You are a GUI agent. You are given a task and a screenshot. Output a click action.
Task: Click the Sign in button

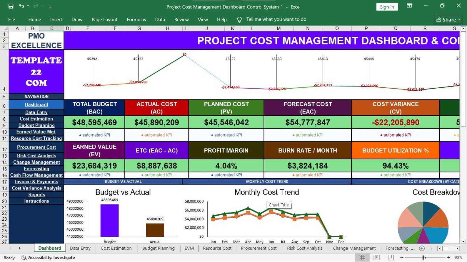click(x=387, y=7)
